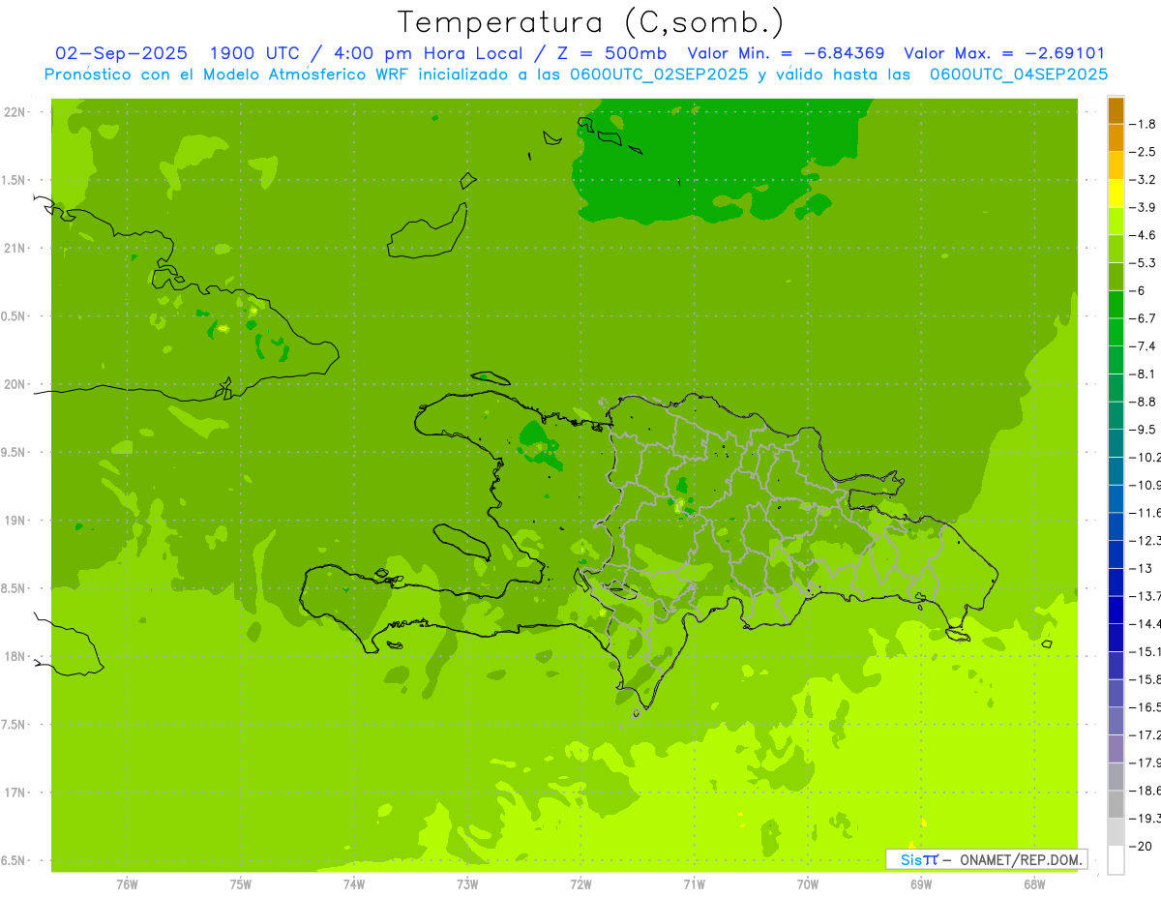Click the '18N' latitude label
Image resolution: width=1161 pixels, height=897 pixels.
point(15,657)
